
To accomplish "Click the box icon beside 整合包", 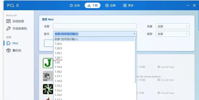I will click(9, 50).
